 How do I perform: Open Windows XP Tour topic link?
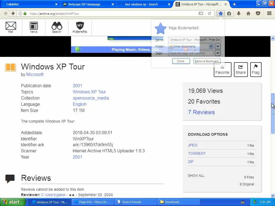(89, 92)
